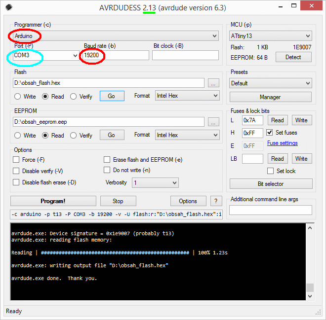Viewport: 326px width, 320px height.
Task: Click the LB lock bits field
Action: (x=252, y=159)
